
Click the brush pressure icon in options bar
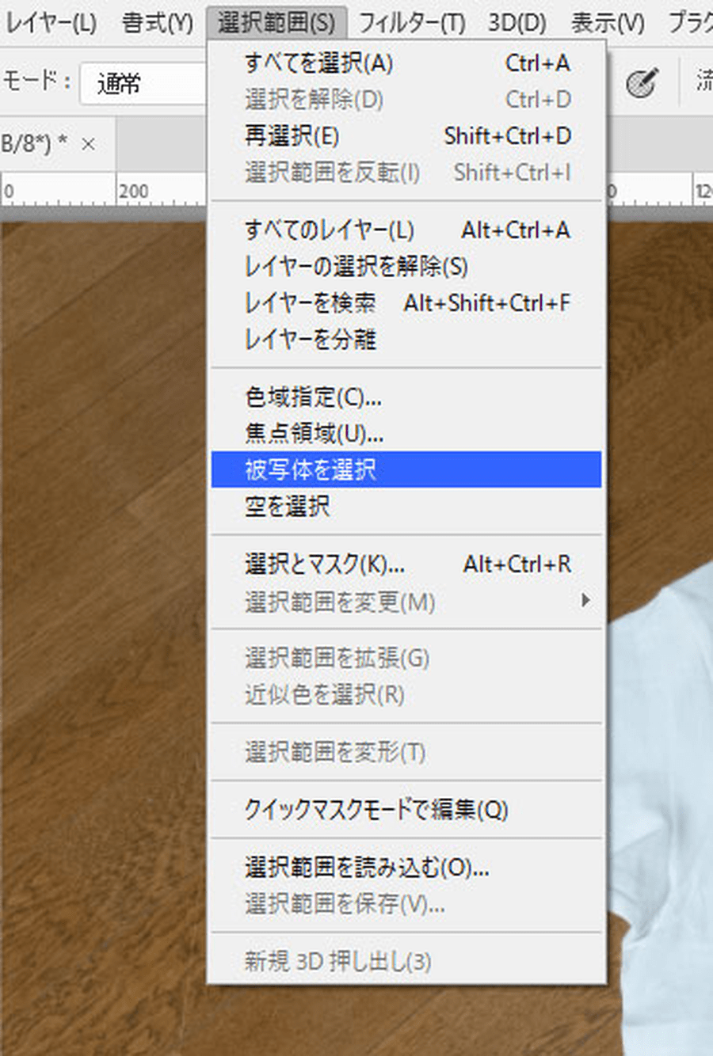click(641, 82)
